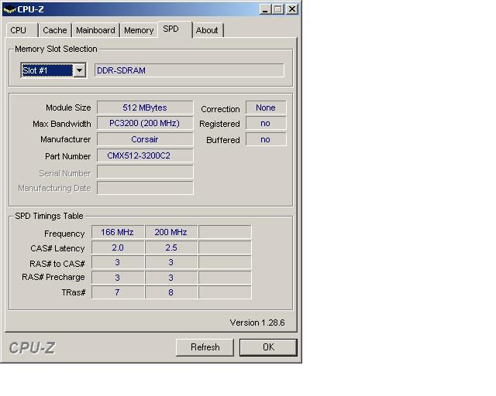Click the Frequency label in timings table
Image resolution: width=496 pixels, height=396 pixels.
[64, 234]
